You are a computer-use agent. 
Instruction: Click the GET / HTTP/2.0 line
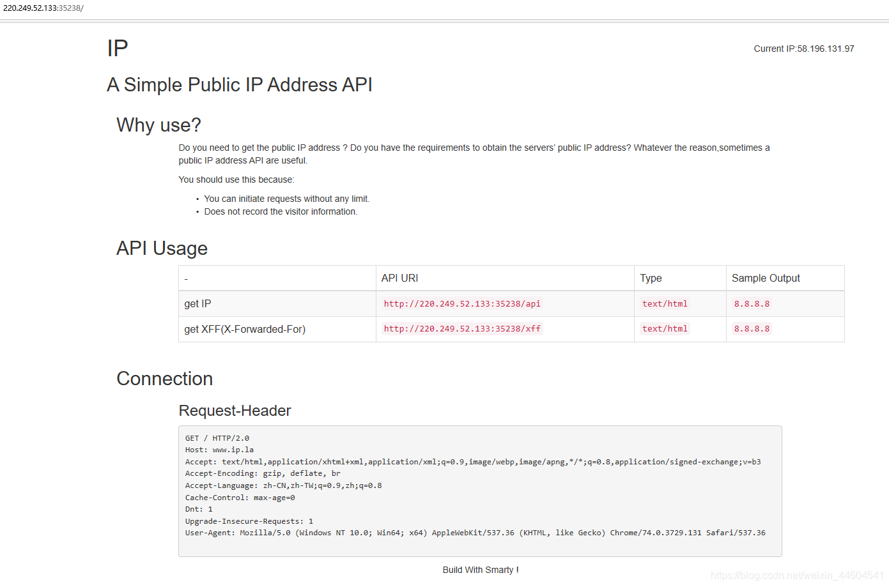(x=217, y=438)
